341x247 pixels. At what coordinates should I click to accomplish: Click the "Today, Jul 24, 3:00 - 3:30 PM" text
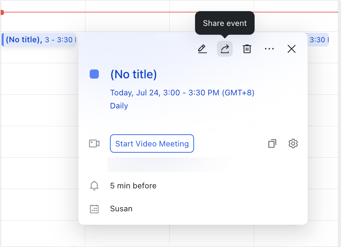[165, 93]
